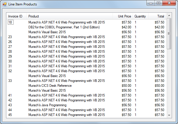
Task: Click the $50.00 total cell
Action: tap(159, 86)
